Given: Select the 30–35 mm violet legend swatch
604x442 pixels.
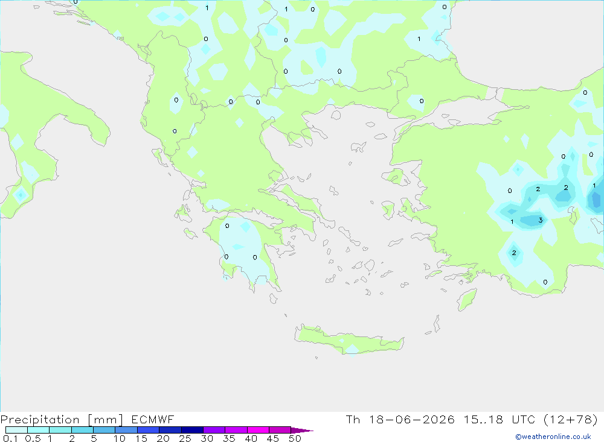Looking at the screenshot, I should (214, 430).
